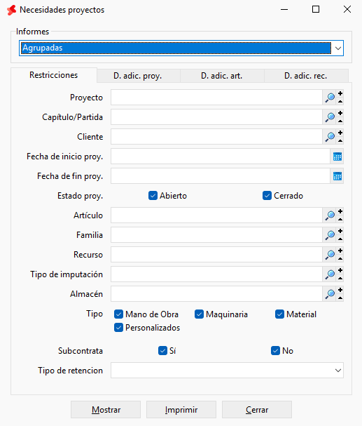Open the Almacén lookup magnifier
Viewport: 362px width, 426px height.
(x=330, y=294)
